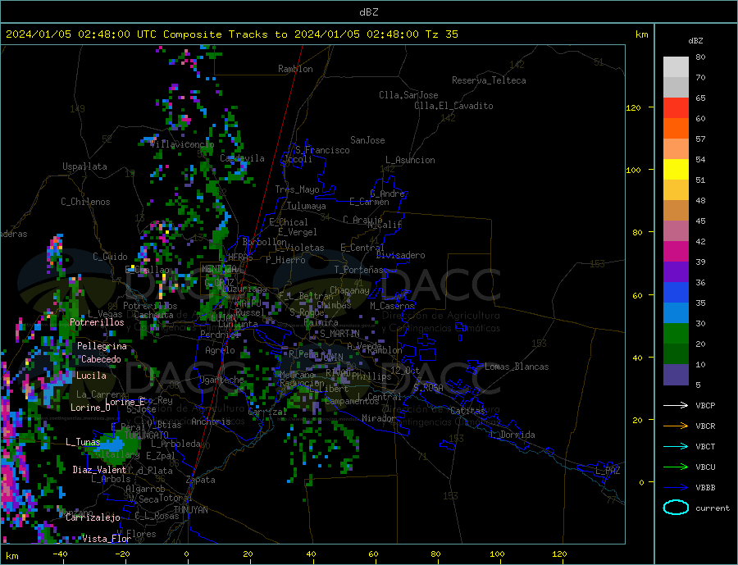Viewport: 738px width, 565px height.
Task: Click the Ramblon label on map
Action: coord(295,69)
